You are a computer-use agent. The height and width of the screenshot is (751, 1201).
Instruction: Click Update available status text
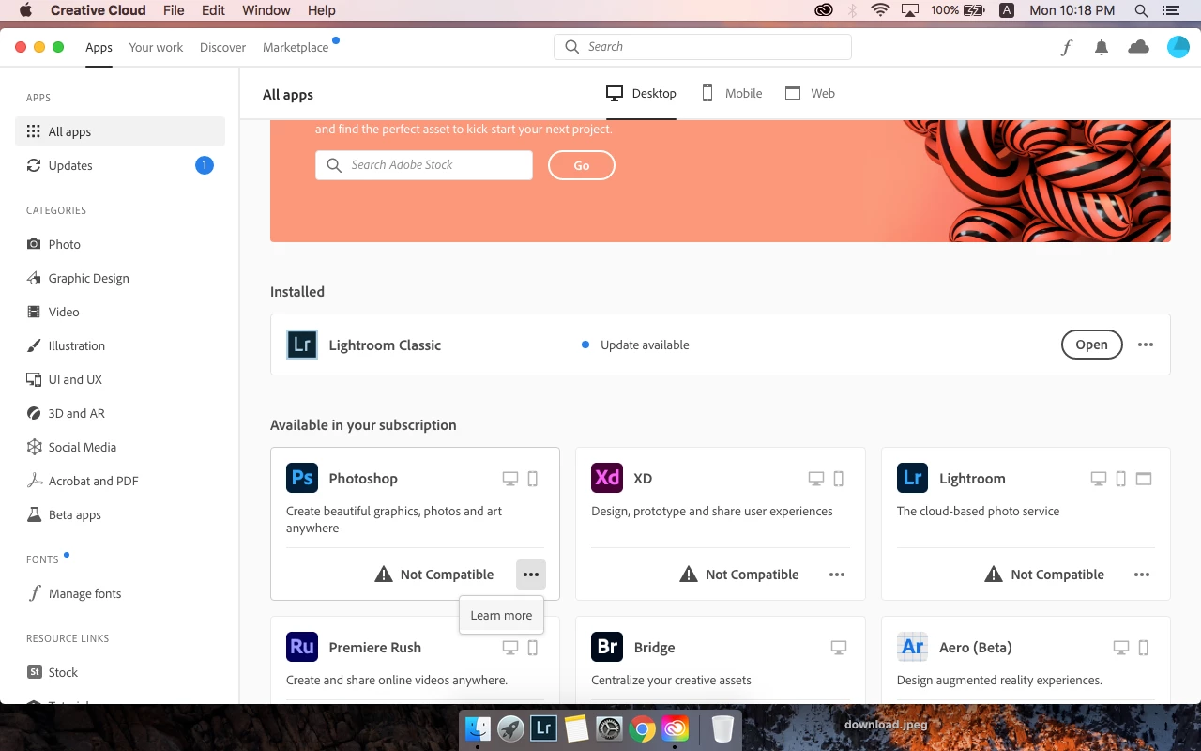[645, 345]
